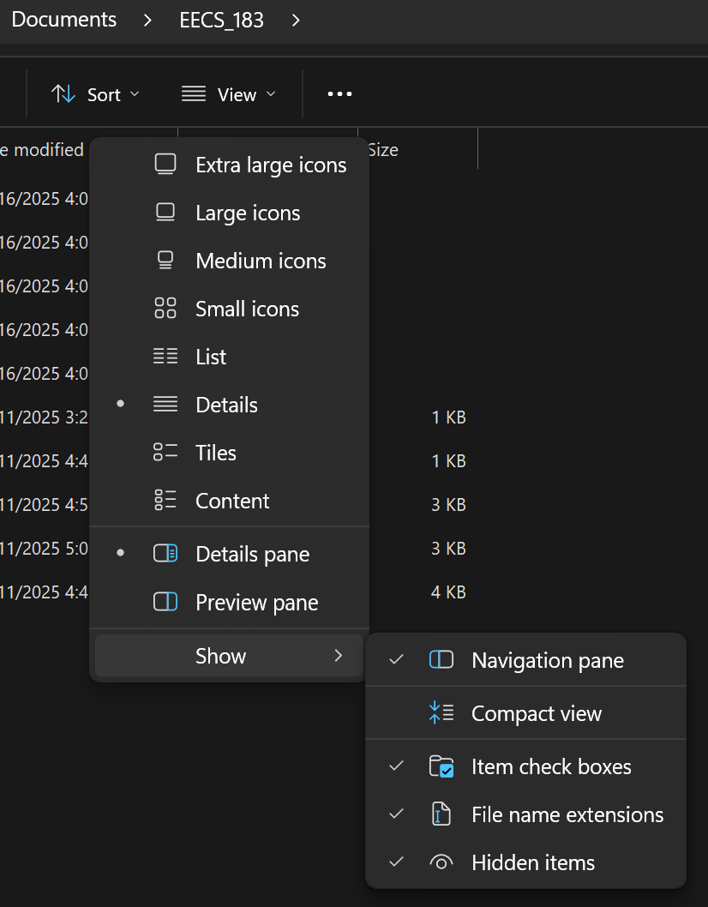
Task: Select Extra large icons view
Action: [229, 165]
